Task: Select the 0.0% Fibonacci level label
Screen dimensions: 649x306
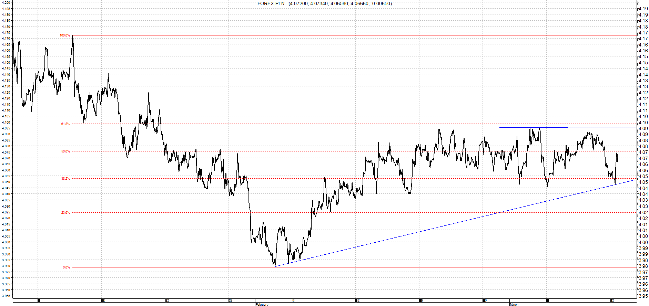Action: [66, 267]
